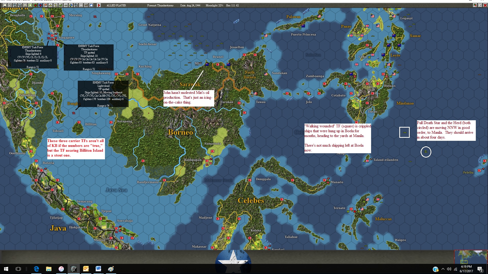
Task: Open the taskbar clock and date flyout
Action: (466, 269)
